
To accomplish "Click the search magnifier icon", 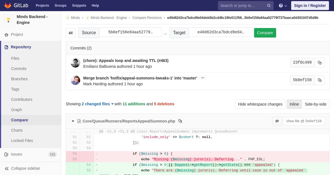I will point(269,6).
